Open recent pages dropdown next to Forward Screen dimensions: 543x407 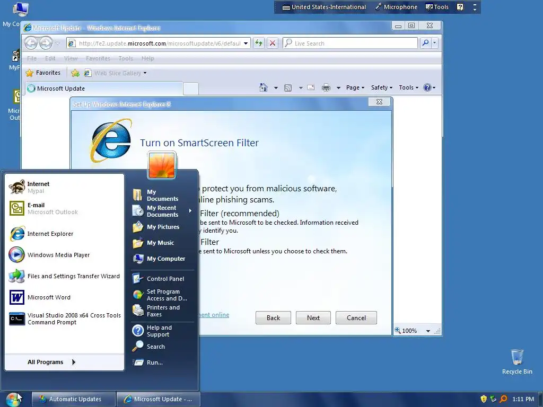[x=57, y=43]
